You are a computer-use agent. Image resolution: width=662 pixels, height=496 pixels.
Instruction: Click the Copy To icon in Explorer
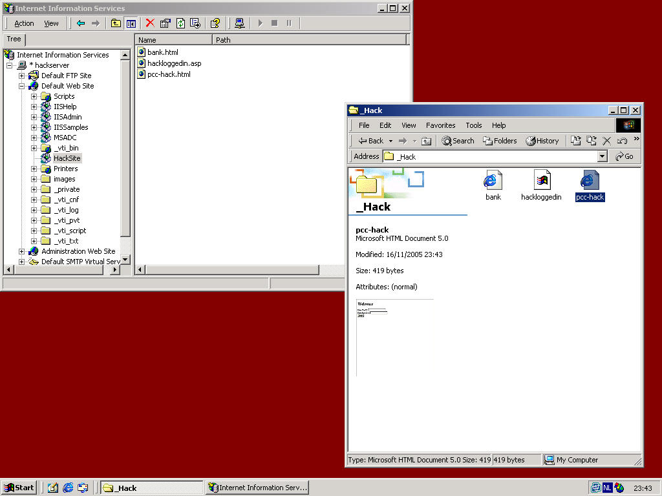[592, 141]
